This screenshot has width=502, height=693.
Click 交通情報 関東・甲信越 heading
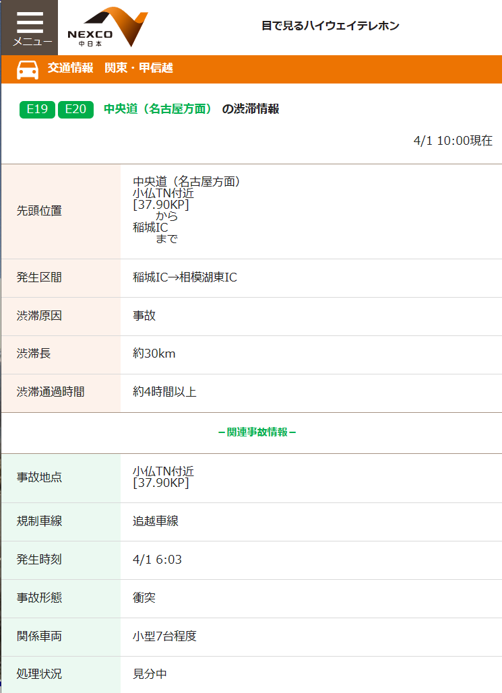(x=110, y=67)
